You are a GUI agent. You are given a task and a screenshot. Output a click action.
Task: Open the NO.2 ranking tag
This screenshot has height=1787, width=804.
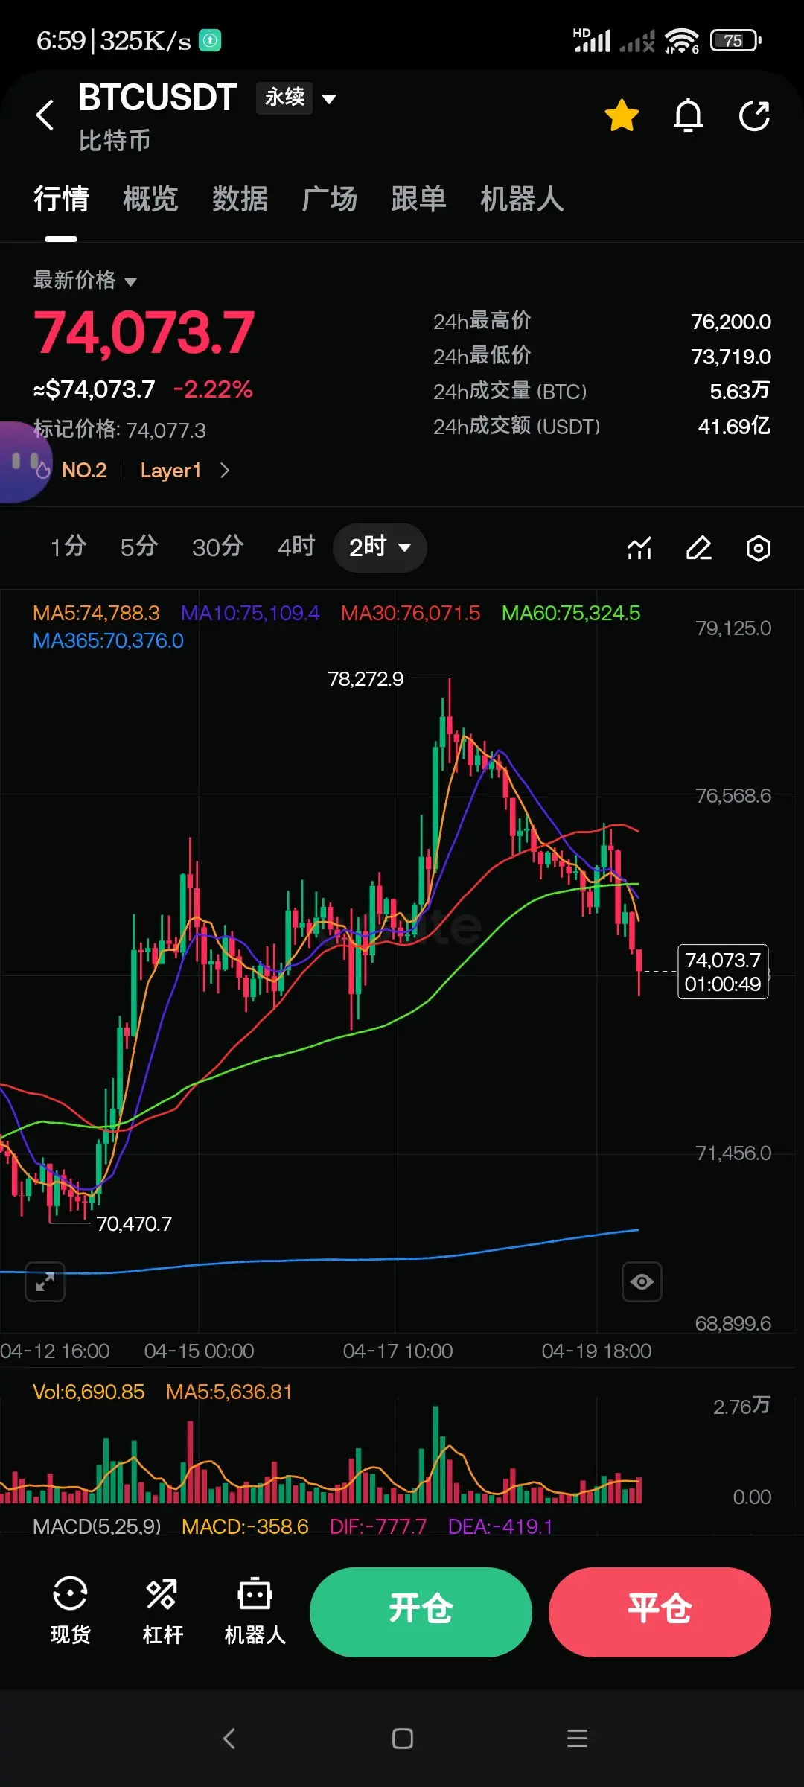pyautogui.click(x=84, y=470)
